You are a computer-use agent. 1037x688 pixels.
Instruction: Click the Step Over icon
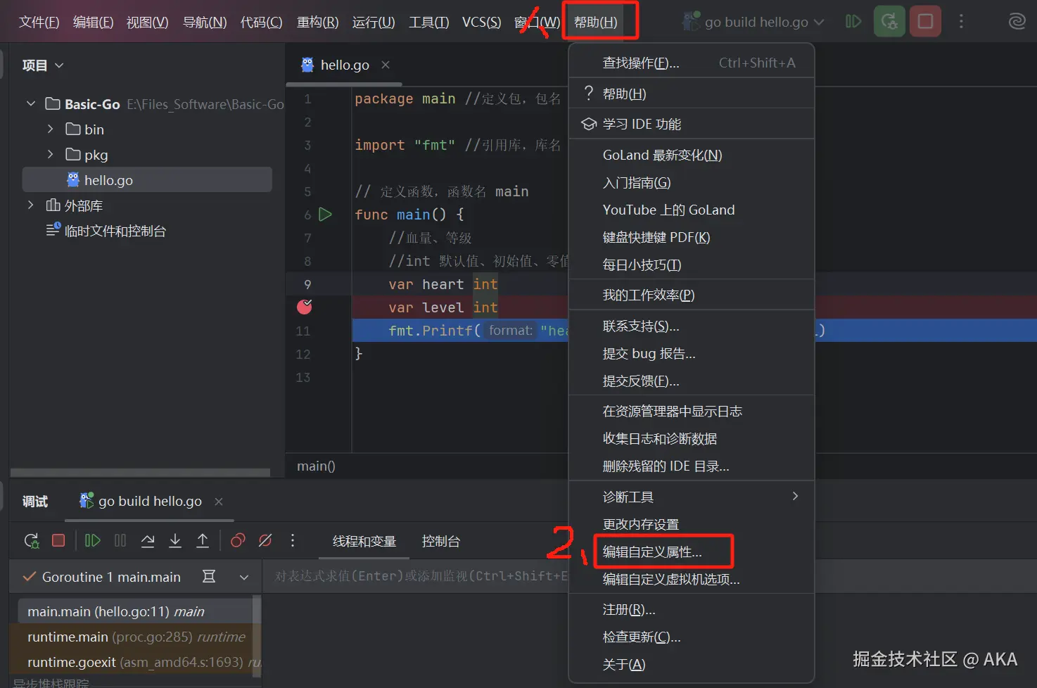click(148, 540)
